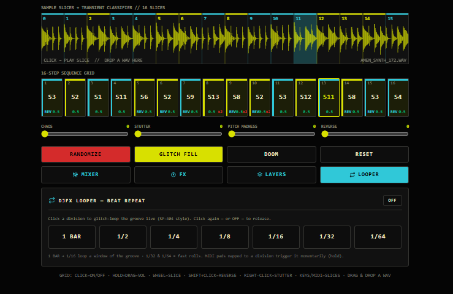This screenshot has width=453, height=294.
Task: Click the DJFX Looper header loop icon
Action: [x=52, y=200]
